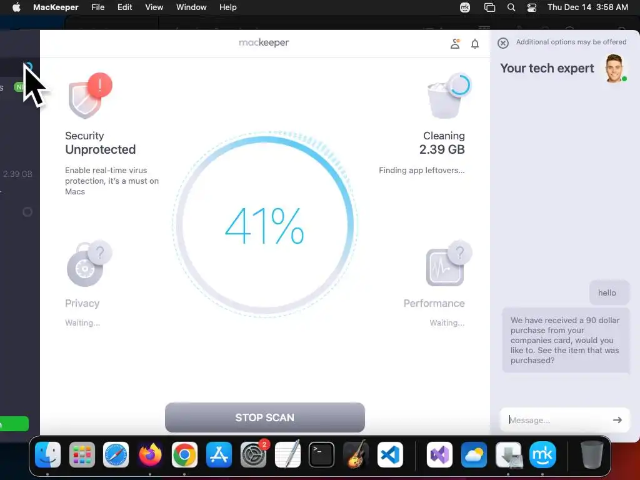The width and height of the screenshot is (640, 480).
Task: Click the Message input field
Action: 565,419
